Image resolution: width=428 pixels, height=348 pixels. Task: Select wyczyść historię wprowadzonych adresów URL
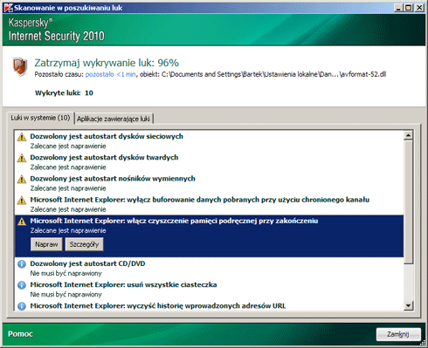pos(209,306)
